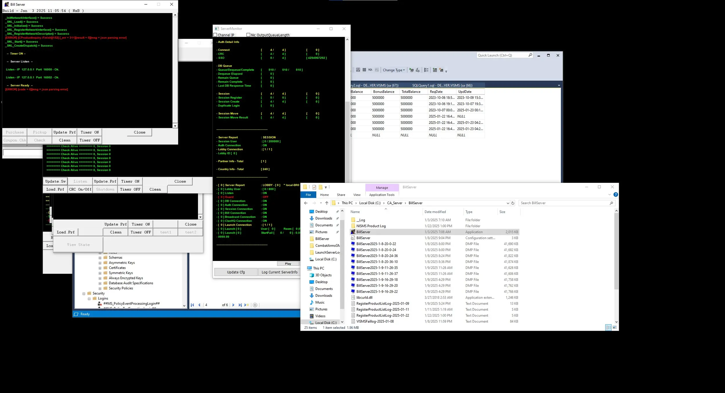
Task: Click the Verify SQL Syntax icon
Action: point(418,70)
